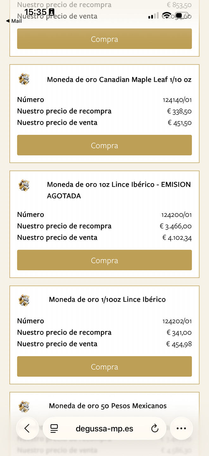Screen dimensions: 209x456
Task: Open Moneda de oro 1/10oz Lince Ibérico title
Action: [x=107, y=300]
